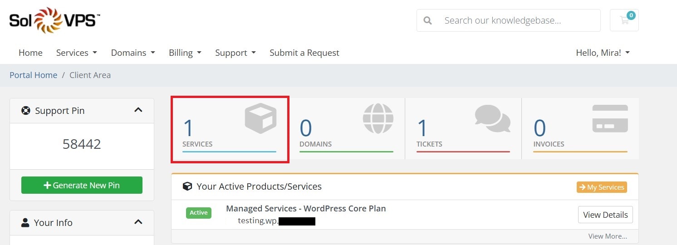Click the My Services button
This screenshot has width=677, height=245.
click(602, 187)
